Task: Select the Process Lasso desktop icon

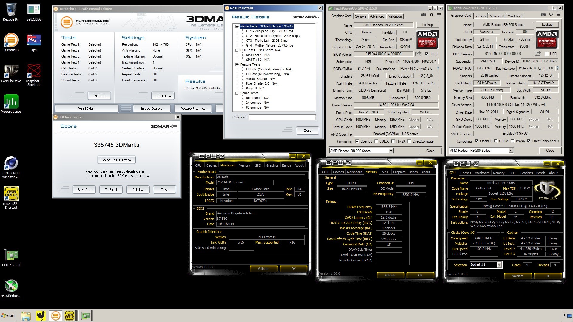Action: [x=11, y=104]
